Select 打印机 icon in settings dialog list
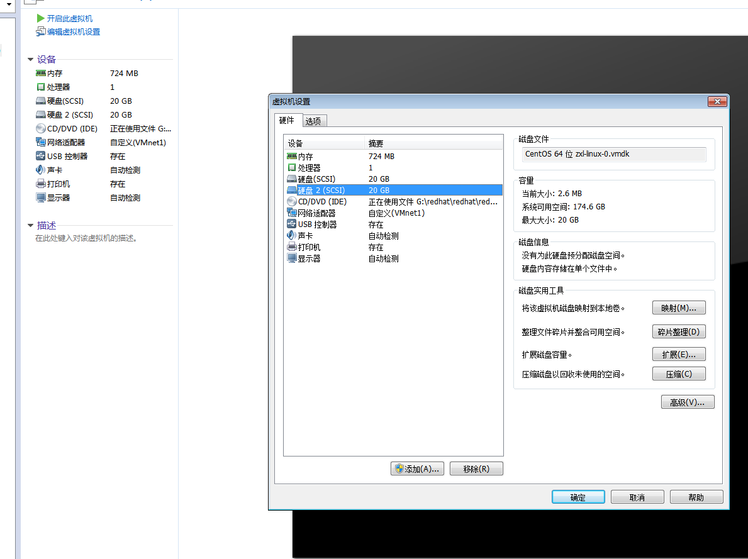This screenshot has height=559, width=748. [x=291, y=247]
